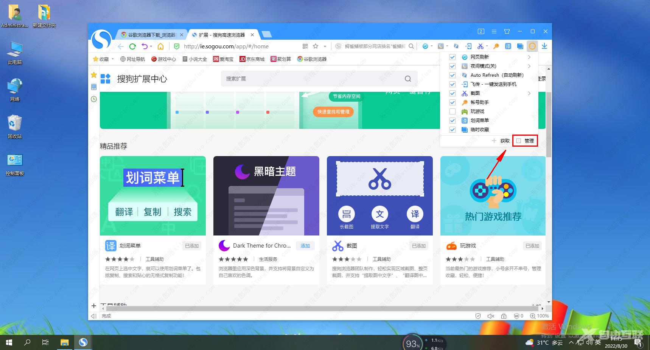Click the browser back arrow
Screen dimensions: 650x350
click(120, 46)
